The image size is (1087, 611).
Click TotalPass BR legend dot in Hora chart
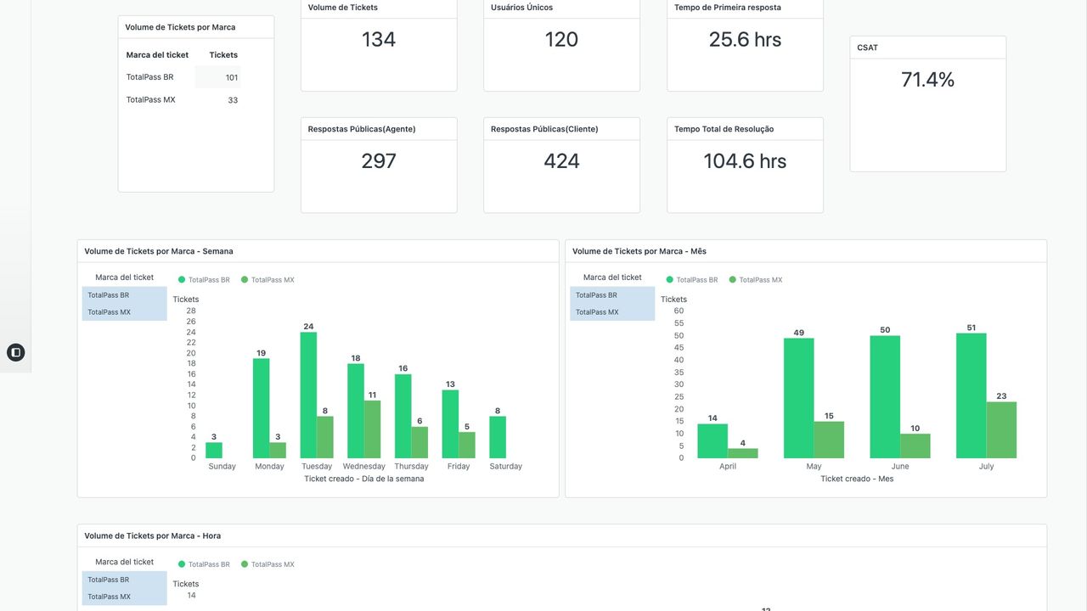[182, 564]
